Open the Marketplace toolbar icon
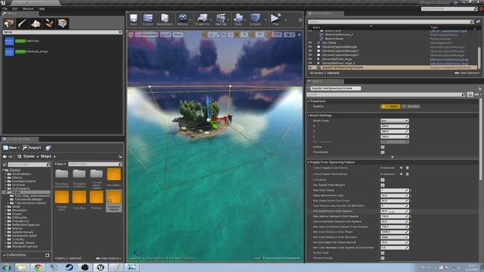This screenshot has width=484, height=272. [165, 20]
